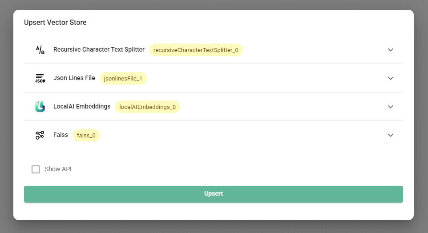Enable the Show API checkbox
Viewport: 428px width, 233px height.
(36, 169)
